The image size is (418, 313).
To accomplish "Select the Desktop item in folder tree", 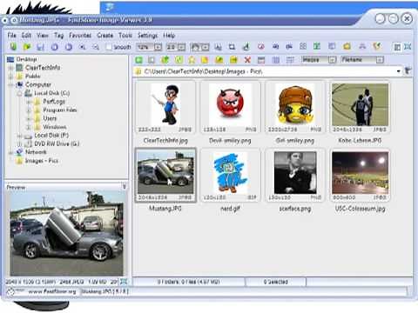I will coord(26,59).
